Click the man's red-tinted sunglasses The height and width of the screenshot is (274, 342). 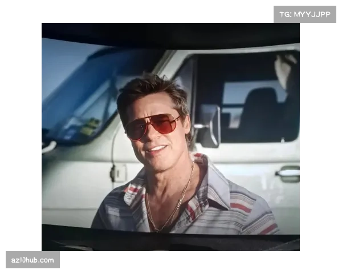pos(152,126)
